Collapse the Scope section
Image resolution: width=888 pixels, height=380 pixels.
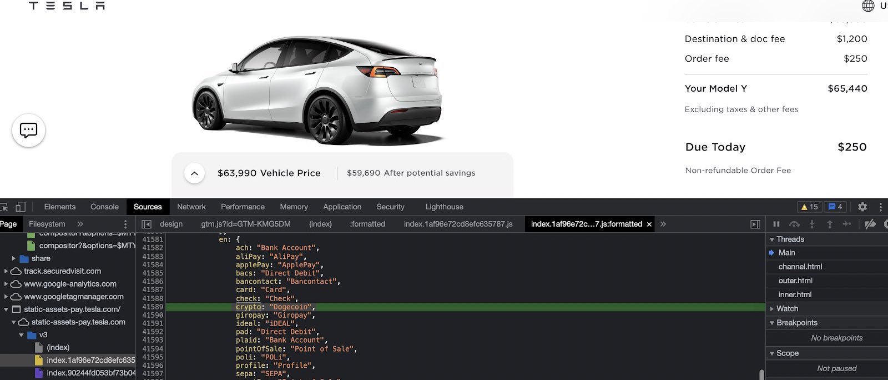click(771, 353)
